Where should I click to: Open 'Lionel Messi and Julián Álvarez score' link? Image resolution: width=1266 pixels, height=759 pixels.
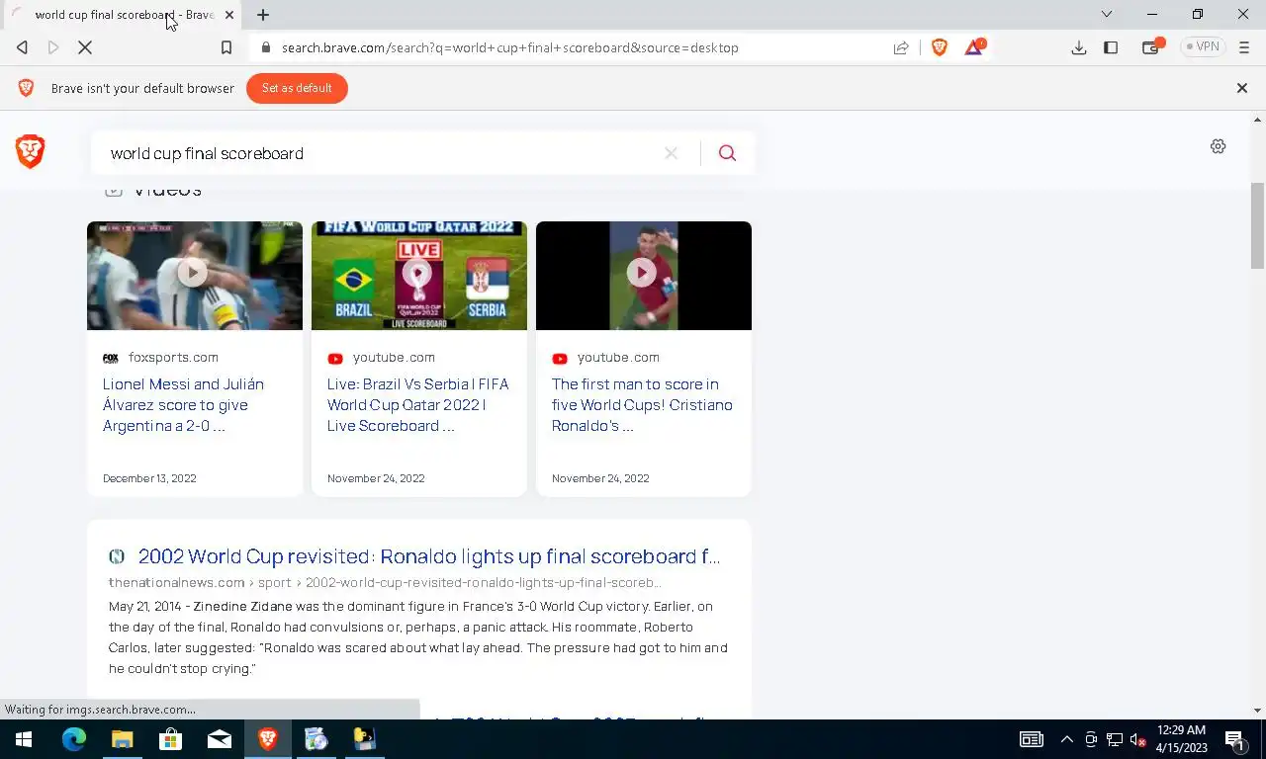[184, 405]
